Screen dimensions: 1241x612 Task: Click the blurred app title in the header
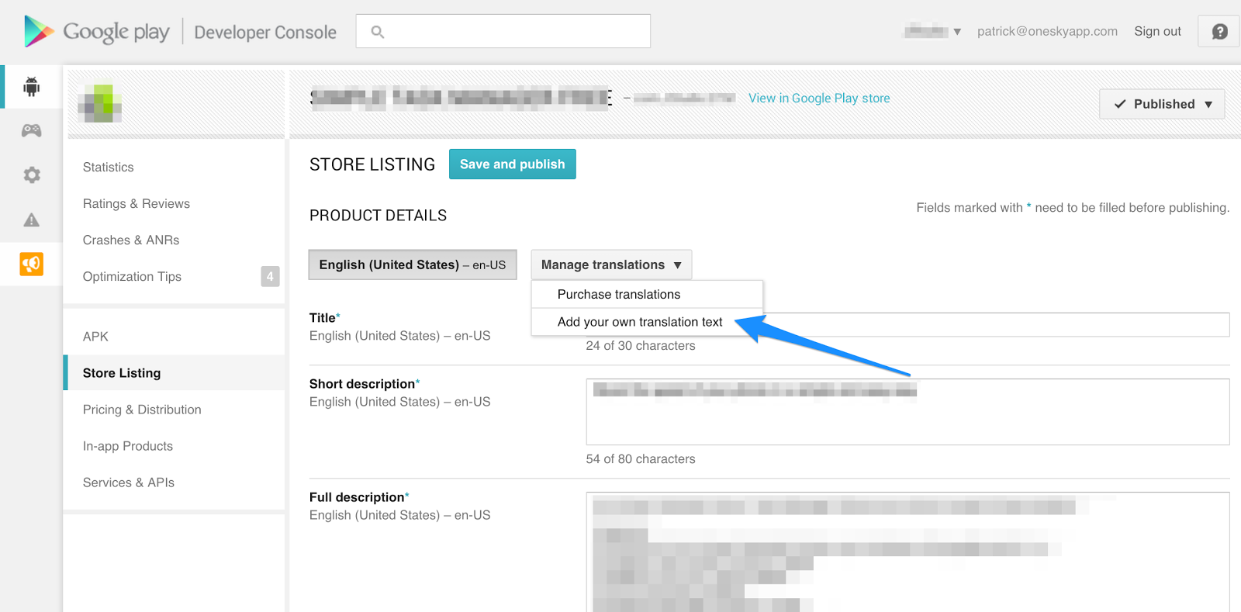pos(461,97)
